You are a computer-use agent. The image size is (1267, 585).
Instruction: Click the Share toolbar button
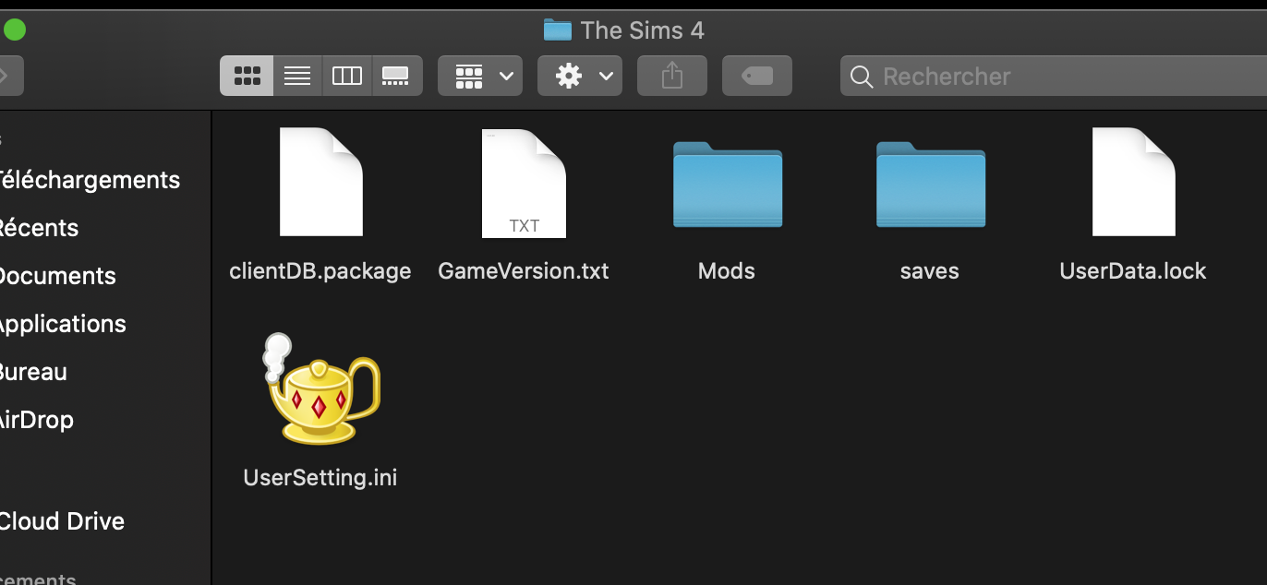672,76
